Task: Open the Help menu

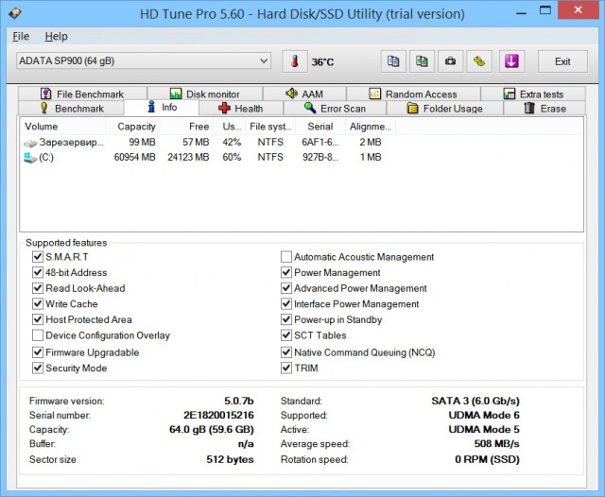Action: [x=57, y=36]
